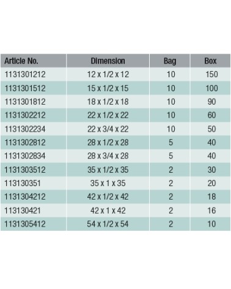Select article number 1131301512
The width and height of the screenshot is (231, 289).
click(x=25, y=88)
